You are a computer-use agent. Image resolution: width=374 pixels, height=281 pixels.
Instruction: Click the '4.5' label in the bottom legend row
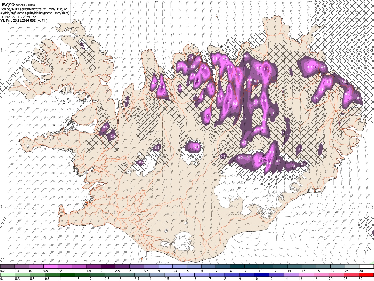point(167,279)
